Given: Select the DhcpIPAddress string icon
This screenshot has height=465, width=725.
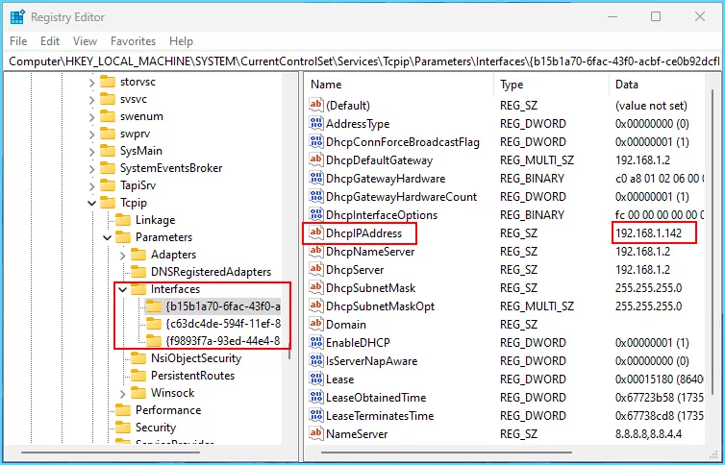Looking at the screenshot, I should click(316, 232).
